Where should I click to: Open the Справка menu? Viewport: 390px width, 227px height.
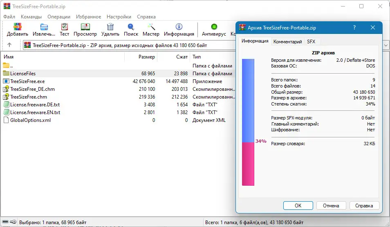tap(146, 17)
